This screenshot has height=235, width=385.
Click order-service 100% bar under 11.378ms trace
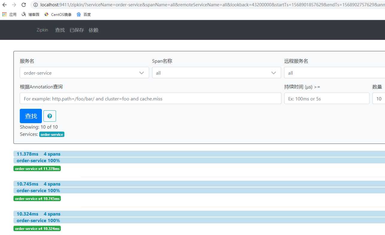(199, 160)
